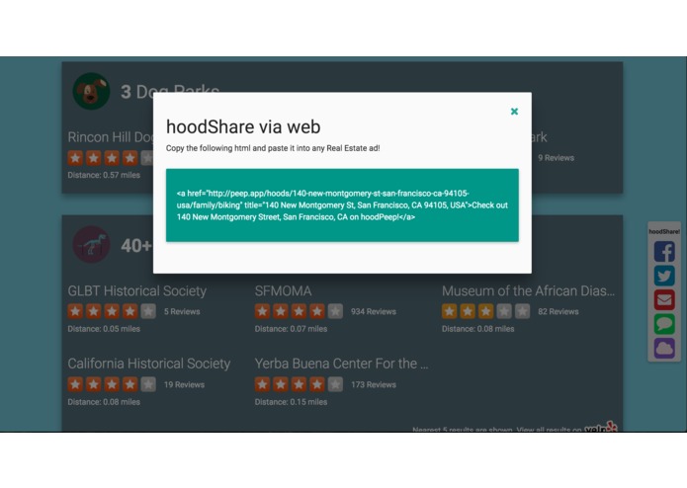This screenshot has width=687, height=488.
Task: Share via the Twitter icon
Action: point(664,276)
